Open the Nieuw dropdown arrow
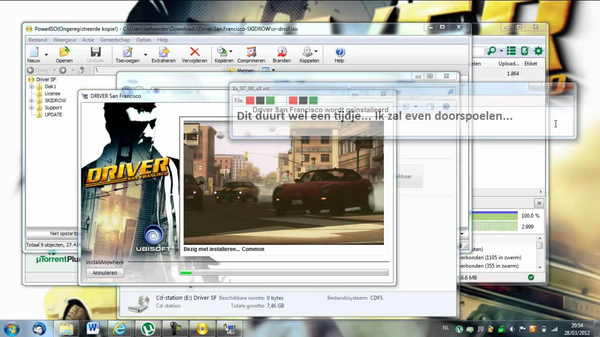Screen dimensions: 600x337 (46, 55)
